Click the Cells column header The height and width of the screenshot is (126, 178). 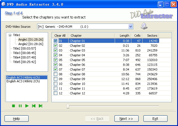tap(136, 36)
